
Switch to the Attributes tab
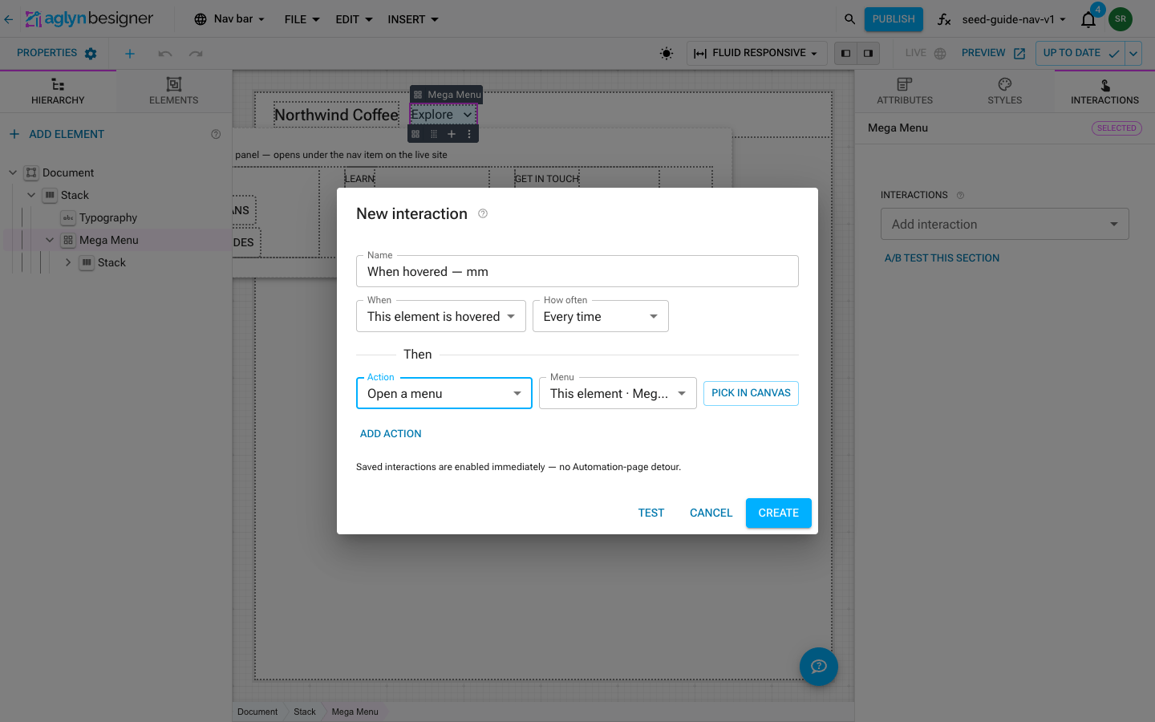905,91
